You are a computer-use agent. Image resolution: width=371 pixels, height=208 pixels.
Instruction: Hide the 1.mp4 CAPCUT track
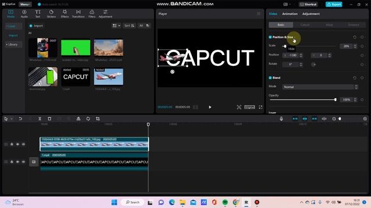(x=17, y=162)
